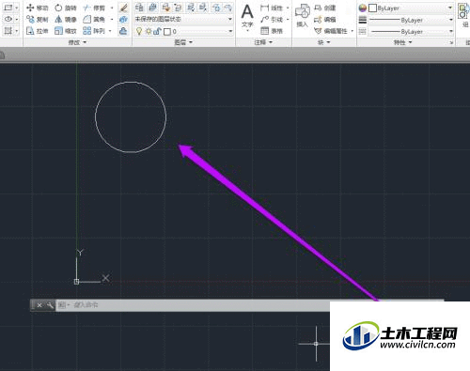Screen dimensions: 470x371
Task: Open the layer 0 dropdown list
Action: (230, 31)
